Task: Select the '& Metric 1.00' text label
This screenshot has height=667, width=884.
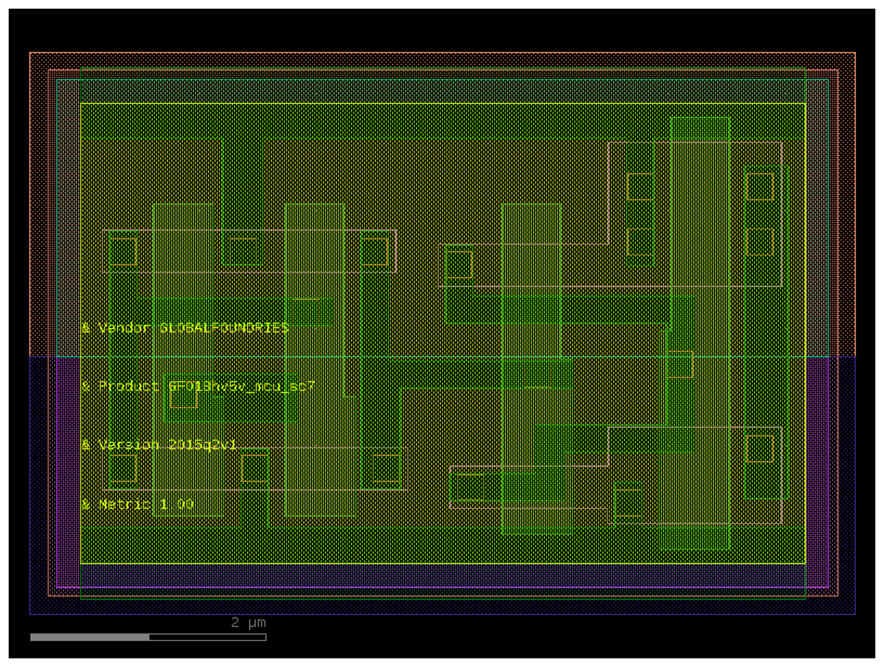Action: 138,504
